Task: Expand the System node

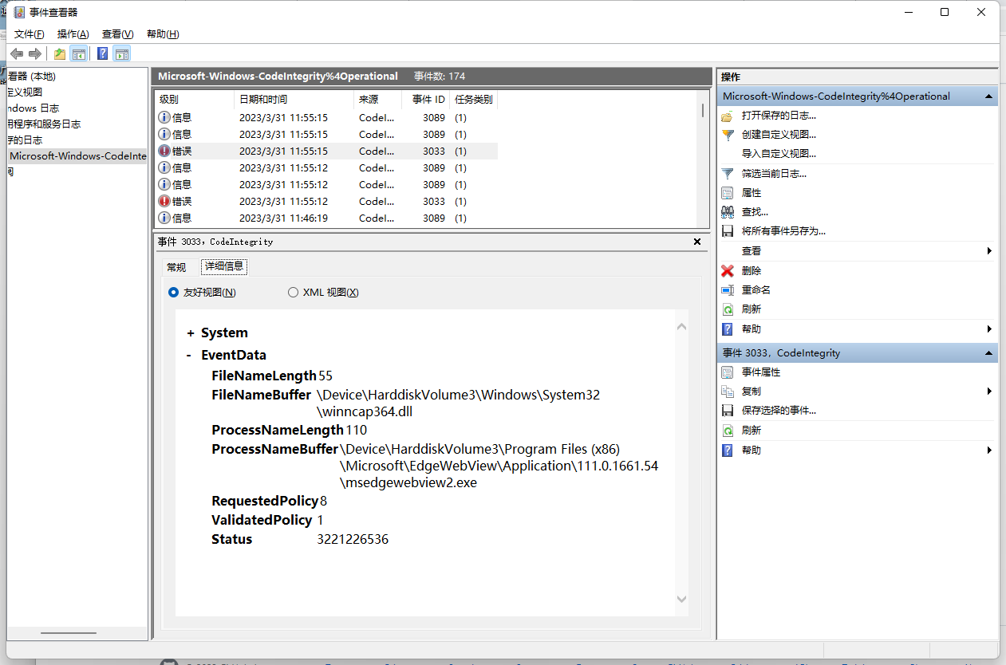Action: 190,332
